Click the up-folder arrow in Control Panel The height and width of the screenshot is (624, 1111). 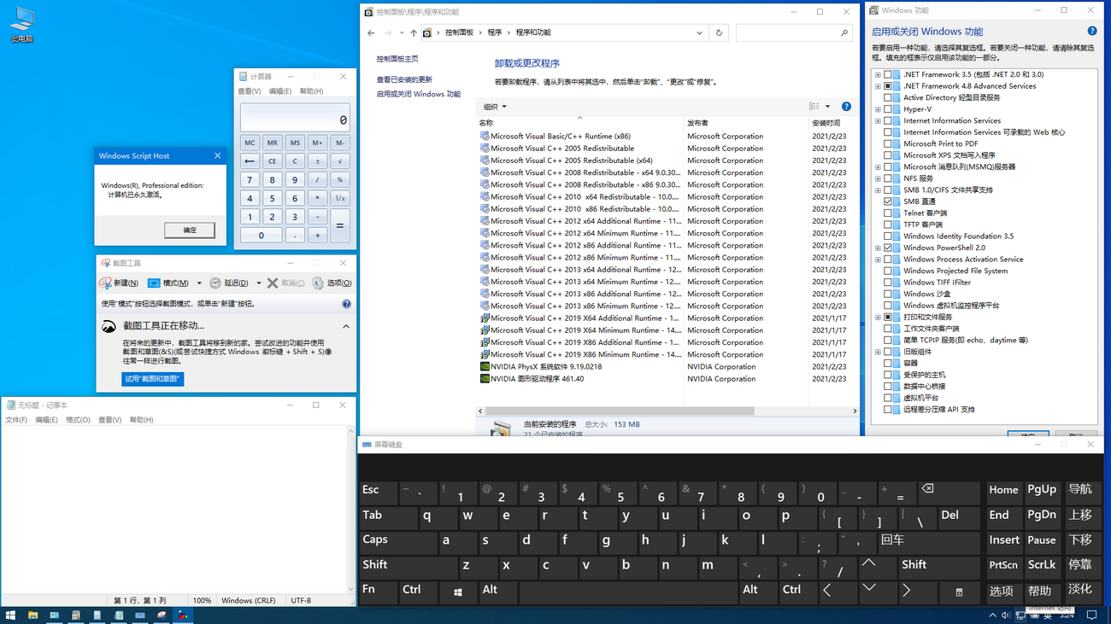point(414,33)
